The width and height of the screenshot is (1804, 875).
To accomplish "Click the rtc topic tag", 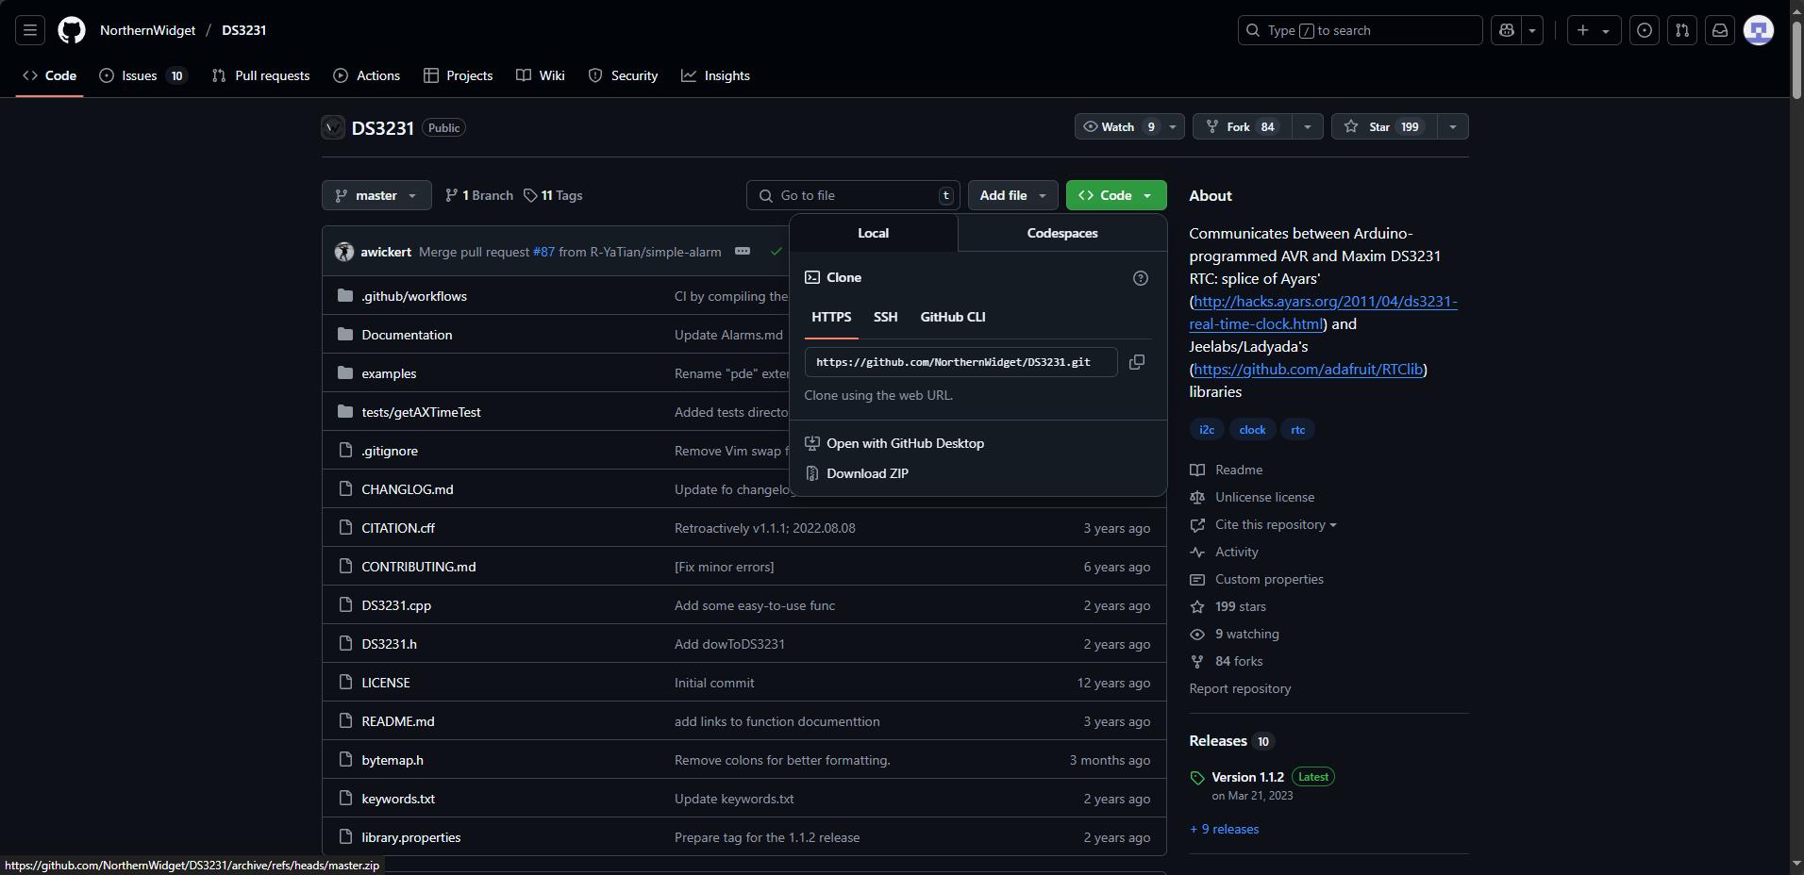I will (1298, 429).
